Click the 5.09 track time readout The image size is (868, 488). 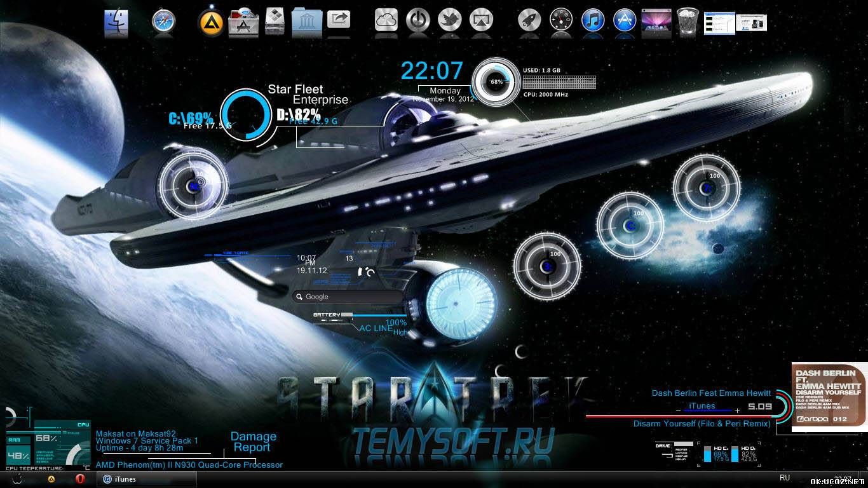[759, 406]
